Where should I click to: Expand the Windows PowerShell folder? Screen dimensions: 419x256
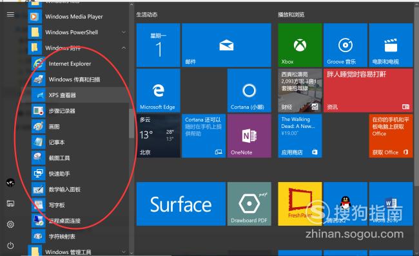click(124, 32)
